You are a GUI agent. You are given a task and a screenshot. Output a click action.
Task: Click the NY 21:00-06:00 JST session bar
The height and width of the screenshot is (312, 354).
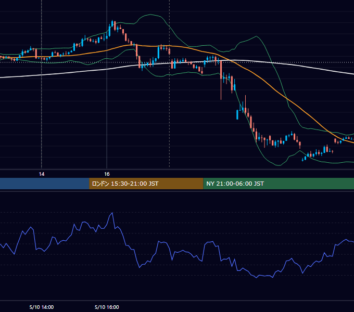[x=279, y=184]
